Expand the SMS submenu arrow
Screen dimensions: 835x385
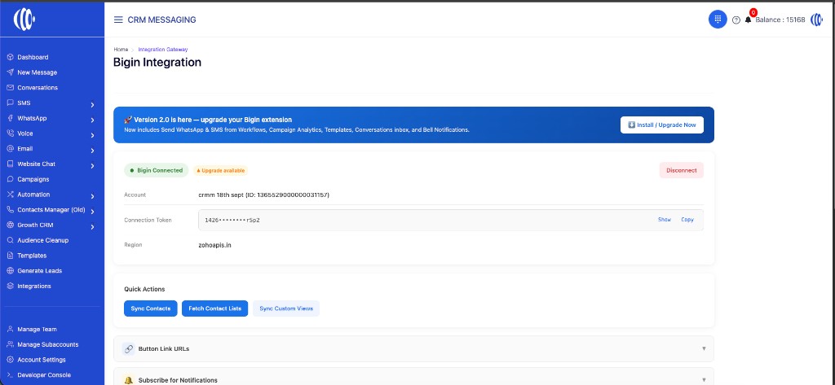click(93, 105)
